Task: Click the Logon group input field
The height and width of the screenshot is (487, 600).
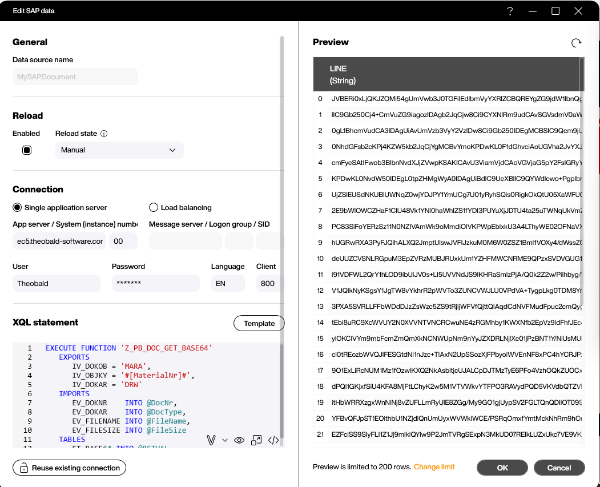Action: (x=239, y=241)
